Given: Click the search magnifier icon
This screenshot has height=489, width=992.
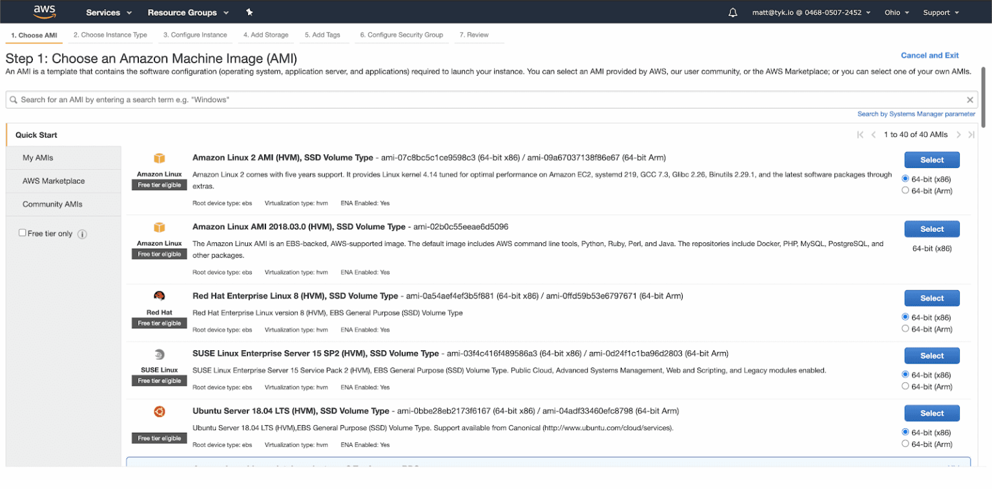Looking at the screenshot, I should (x=14, y=99).
